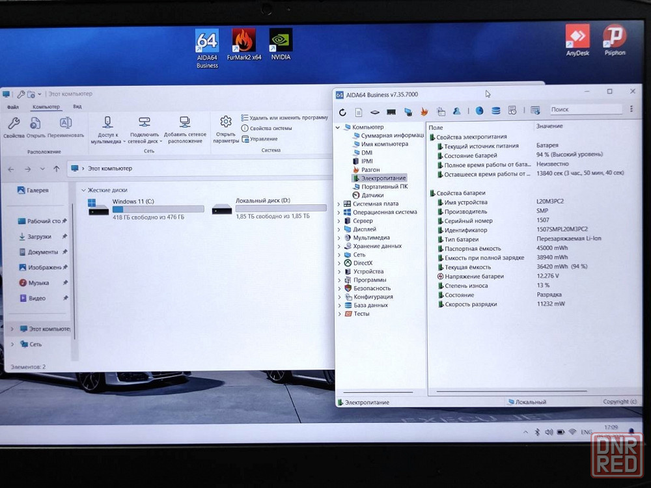Click the database stack icon in AIDA64 toolbar
Image resolution: width=651 pixels, height=488 pixels.
click(495, 111)
